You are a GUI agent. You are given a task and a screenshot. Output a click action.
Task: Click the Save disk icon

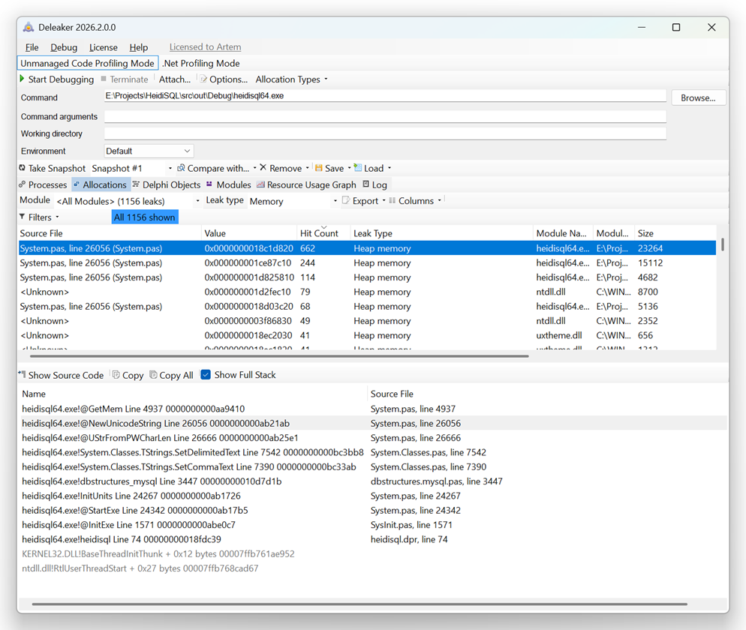point(319,168)
